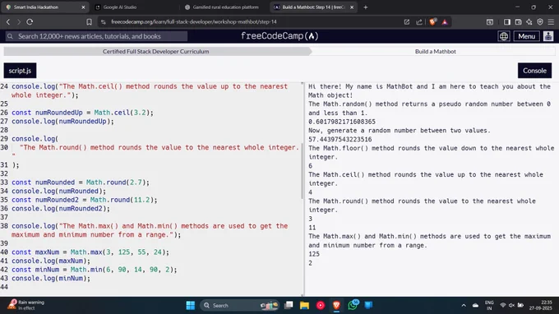Click console output value 125

tap(314, 254)
